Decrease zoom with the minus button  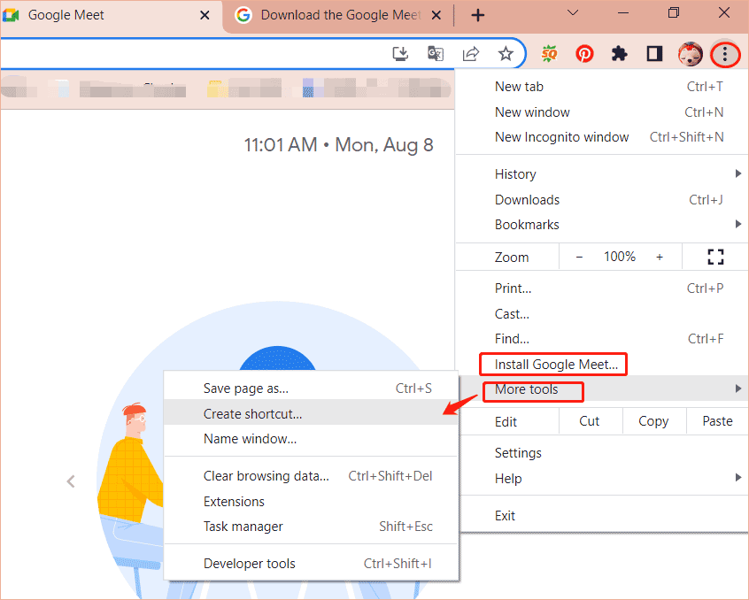pyautogui.click(x=579, y=257)
